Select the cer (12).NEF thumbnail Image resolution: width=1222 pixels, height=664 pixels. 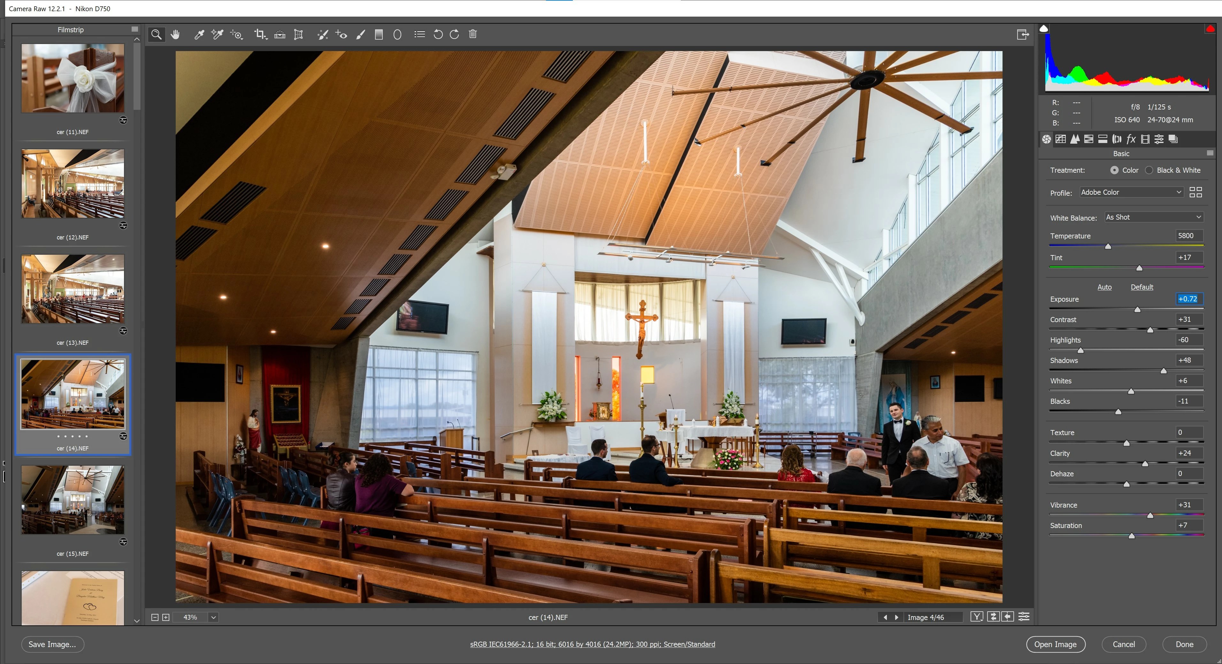[x=73, y=184]
